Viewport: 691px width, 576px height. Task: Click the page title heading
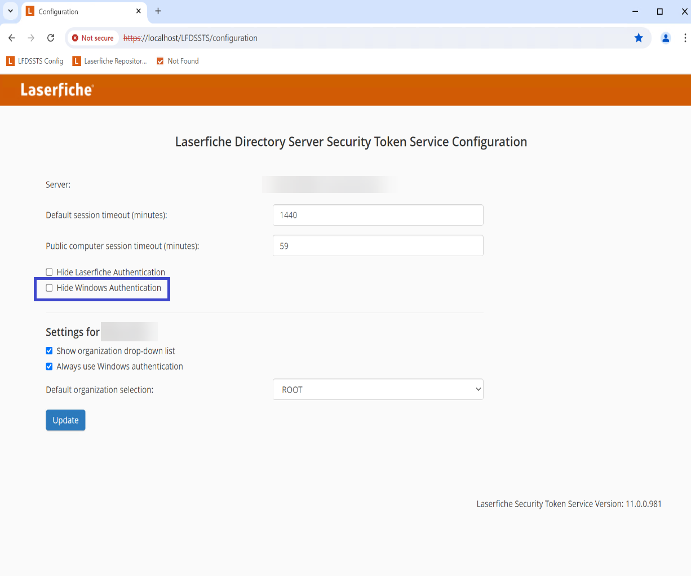(x=351, y=142)
